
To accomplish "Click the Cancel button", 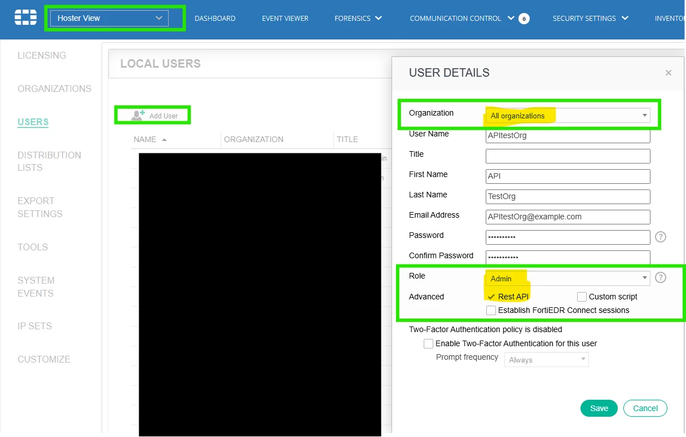I will [645, 408].
